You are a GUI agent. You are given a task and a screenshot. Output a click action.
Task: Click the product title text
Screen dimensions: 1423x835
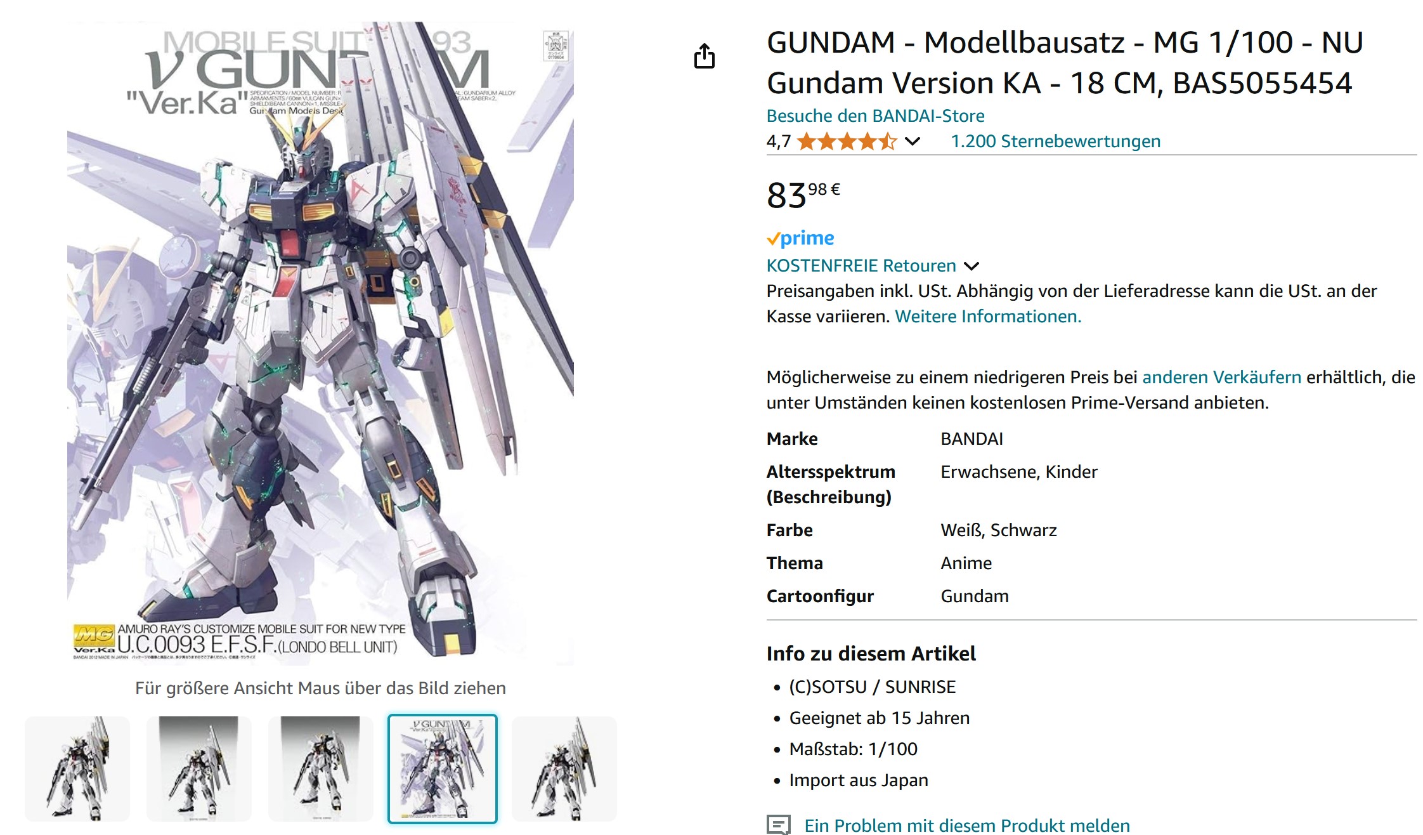1065,62
